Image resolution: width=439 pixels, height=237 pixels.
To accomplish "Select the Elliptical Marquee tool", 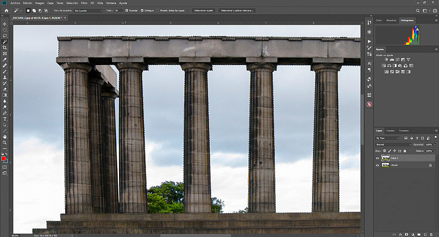I will pos(5,30).
